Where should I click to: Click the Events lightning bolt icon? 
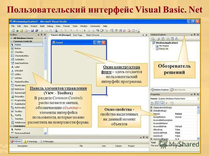(x=167, y=103)
